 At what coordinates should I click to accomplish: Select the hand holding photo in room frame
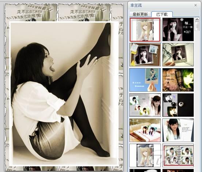coord(178,55)
